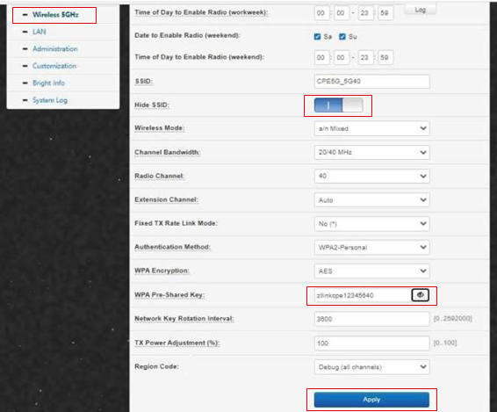Select System Log in the sidebar
Image resolution: width=497 pixels, height=412 pixels.
pyautogui.click(x=50, y=100)
